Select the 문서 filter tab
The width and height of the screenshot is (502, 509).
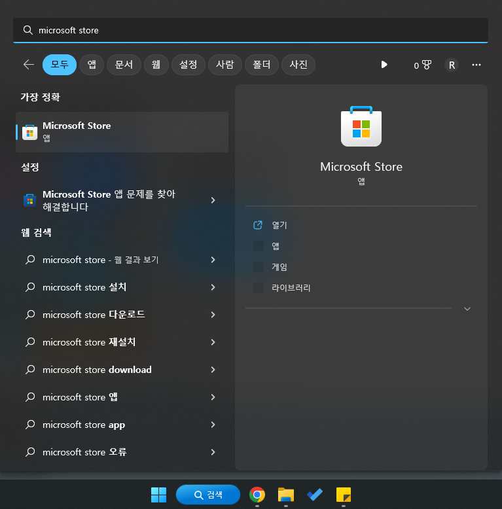[124, 65]
